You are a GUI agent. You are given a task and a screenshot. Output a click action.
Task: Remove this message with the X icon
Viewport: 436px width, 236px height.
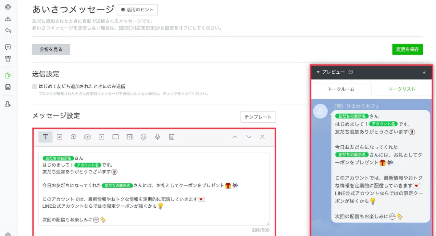pos(262,137)
